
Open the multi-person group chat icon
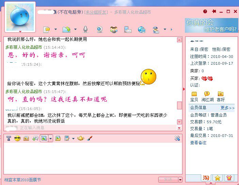pyautogui.click(x=114, y=29)
